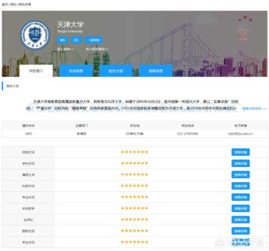Click the star rating in 师资状况 row
Screen dimensions: 269x251
tap(134, 152)
